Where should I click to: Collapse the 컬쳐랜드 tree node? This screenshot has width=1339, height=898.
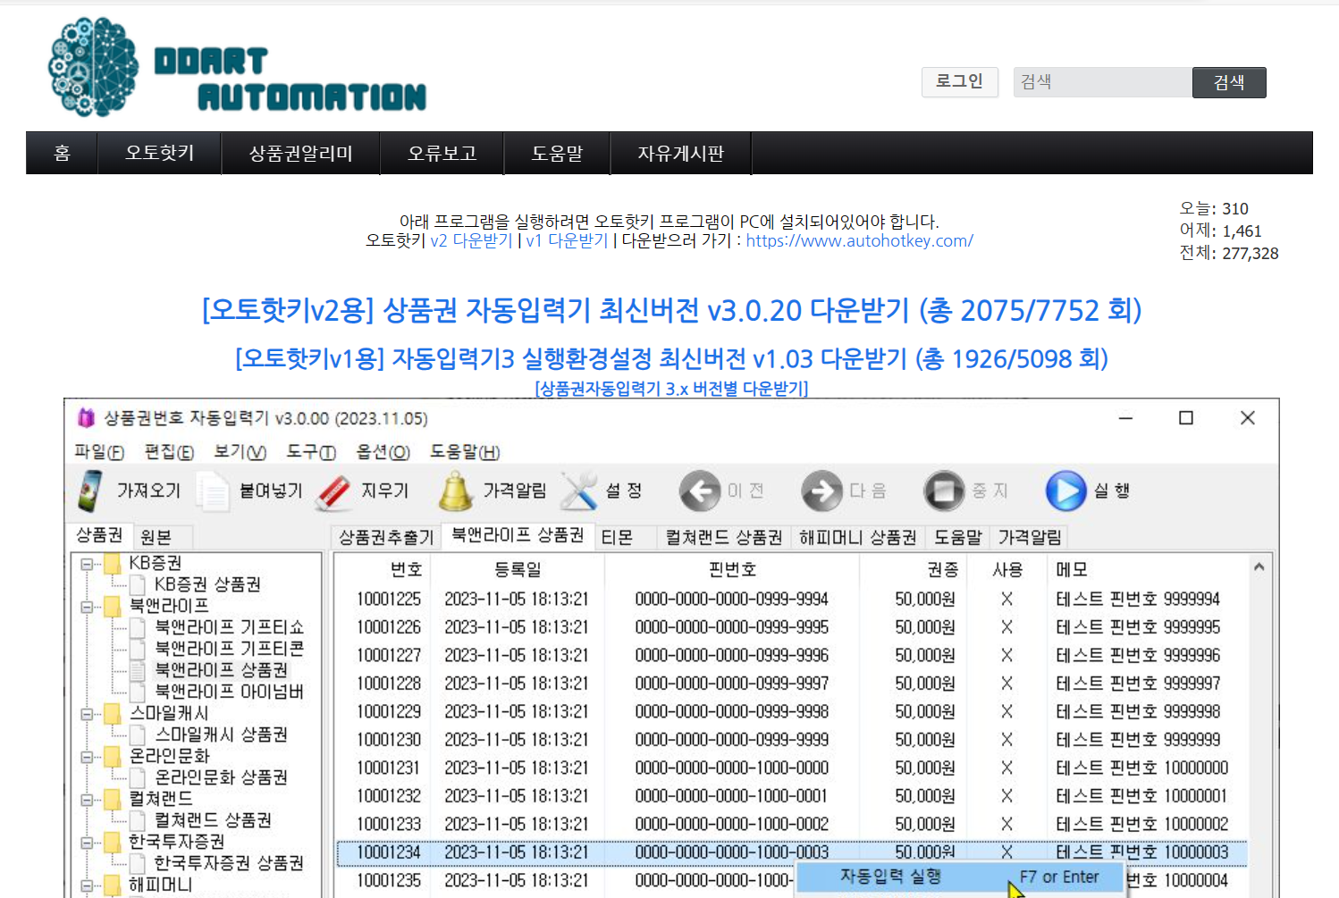pyautogui.click(x=87, y=800)
